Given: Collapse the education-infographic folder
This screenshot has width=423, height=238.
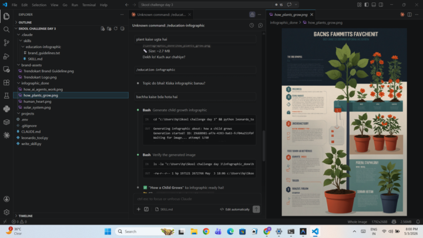Looking at the screenshot, I should tap(43, 47).
